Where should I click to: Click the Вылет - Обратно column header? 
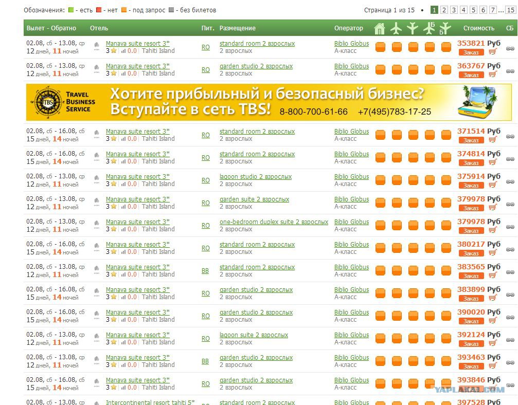coord(51,28)
